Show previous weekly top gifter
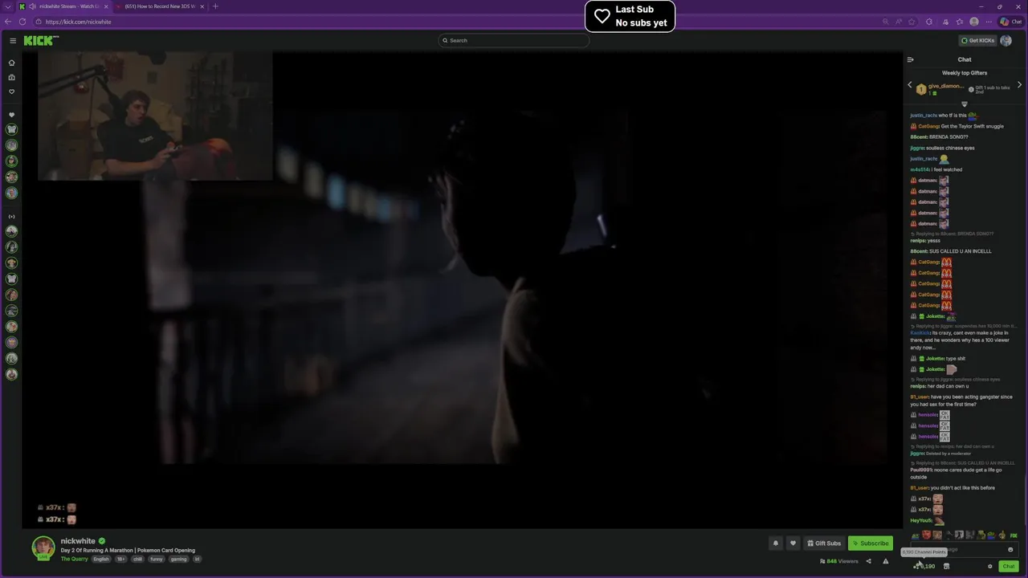 coord(910,85)
